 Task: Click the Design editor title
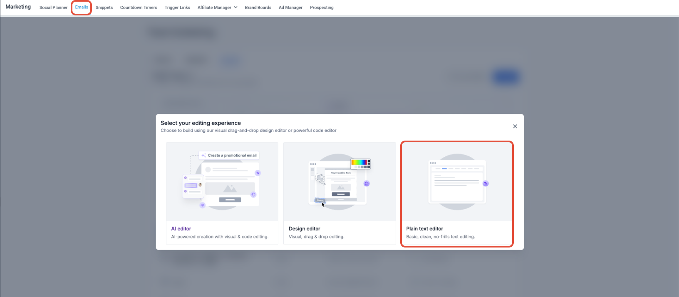[x=305, y=229]
